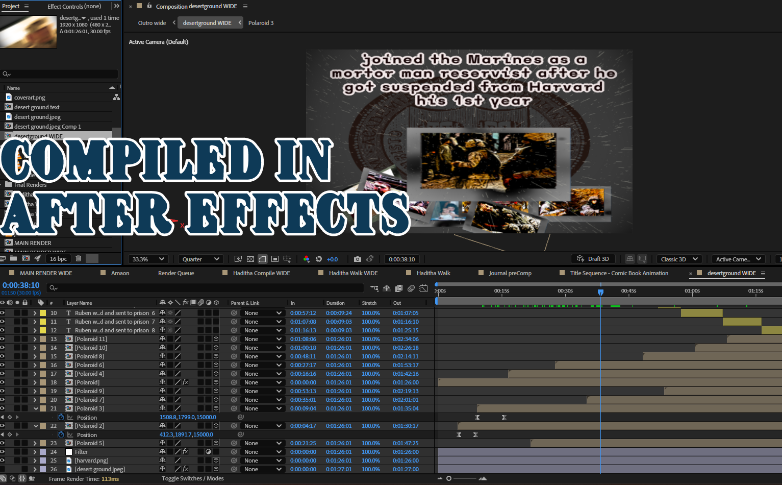Image resolution: width=782 pixels, height=485 pixels.
Task: Switch to Amaon timeline tab
Action: click(120, 273)
